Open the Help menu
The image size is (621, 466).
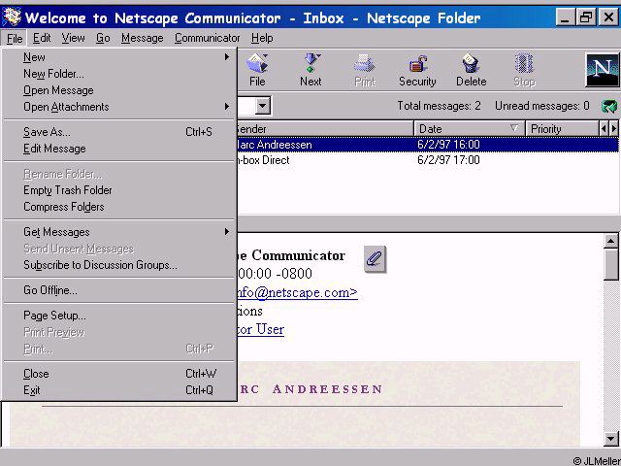tap(262, 38)
